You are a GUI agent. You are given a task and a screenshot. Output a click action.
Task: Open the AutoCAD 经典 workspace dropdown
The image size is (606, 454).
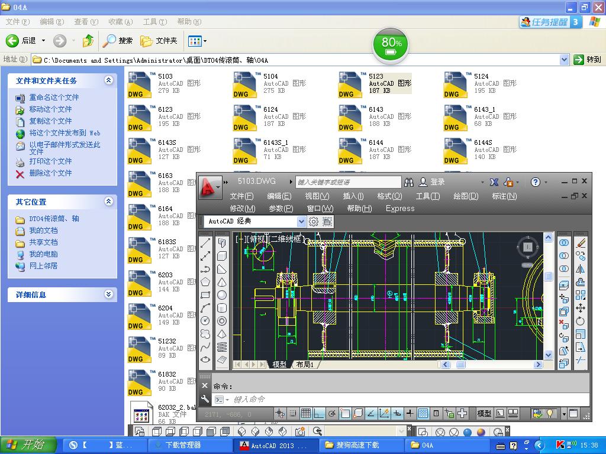point(301,222)
